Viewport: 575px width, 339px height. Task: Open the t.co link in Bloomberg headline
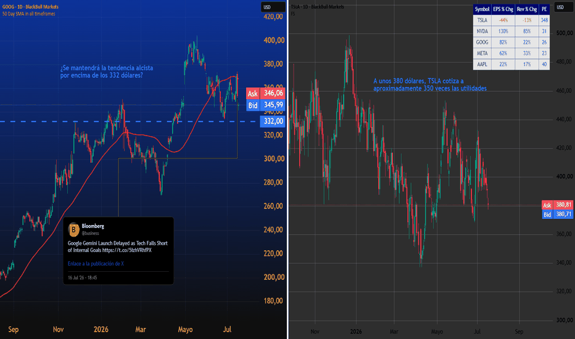(x=127, y=250)
